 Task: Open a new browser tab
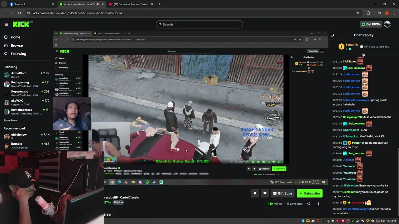pos(160,4)
